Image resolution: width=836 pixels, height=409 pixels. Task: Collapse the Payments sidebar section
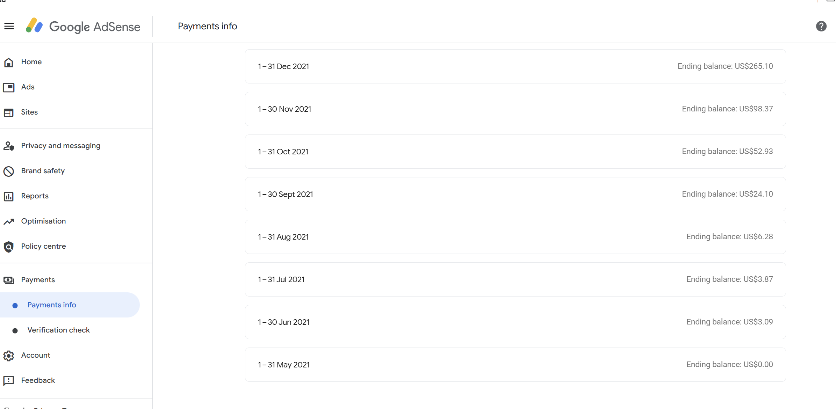(x=38, y=280)
